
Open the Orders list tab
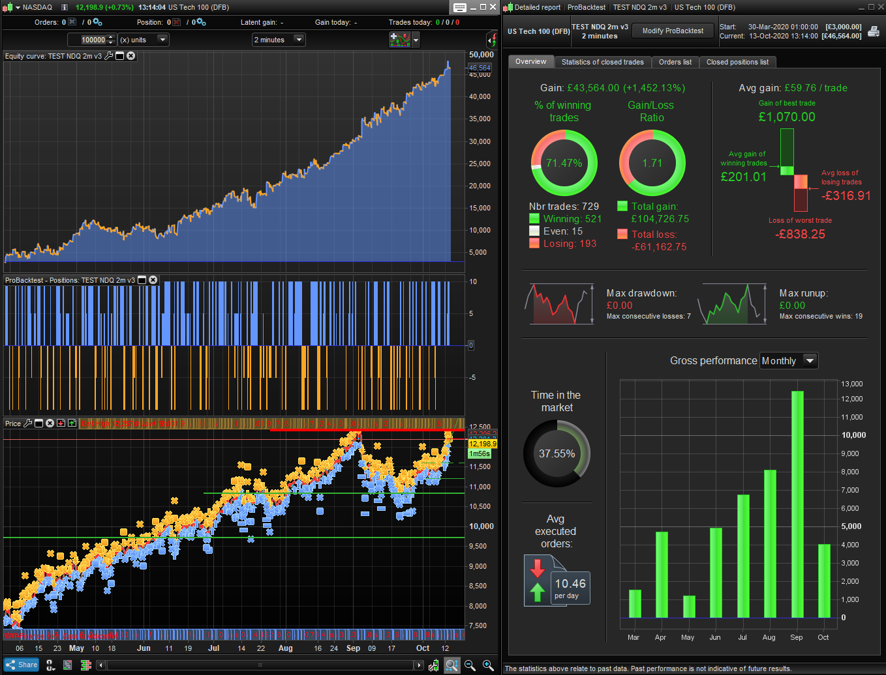click(675, 62)
